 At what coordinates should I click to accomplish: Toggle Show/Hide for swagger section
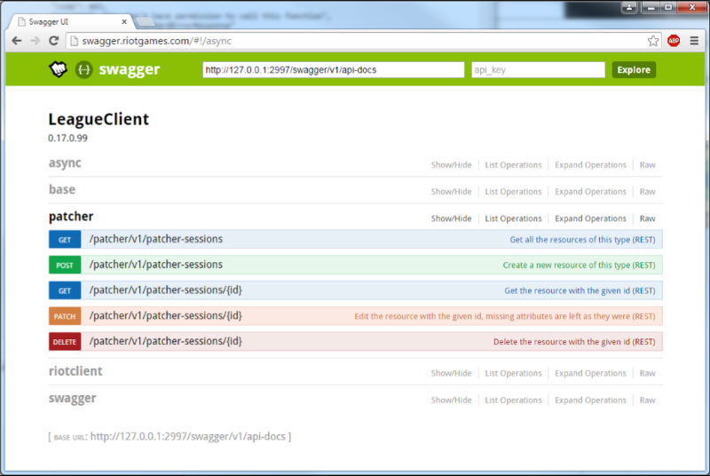click(451, 401)
